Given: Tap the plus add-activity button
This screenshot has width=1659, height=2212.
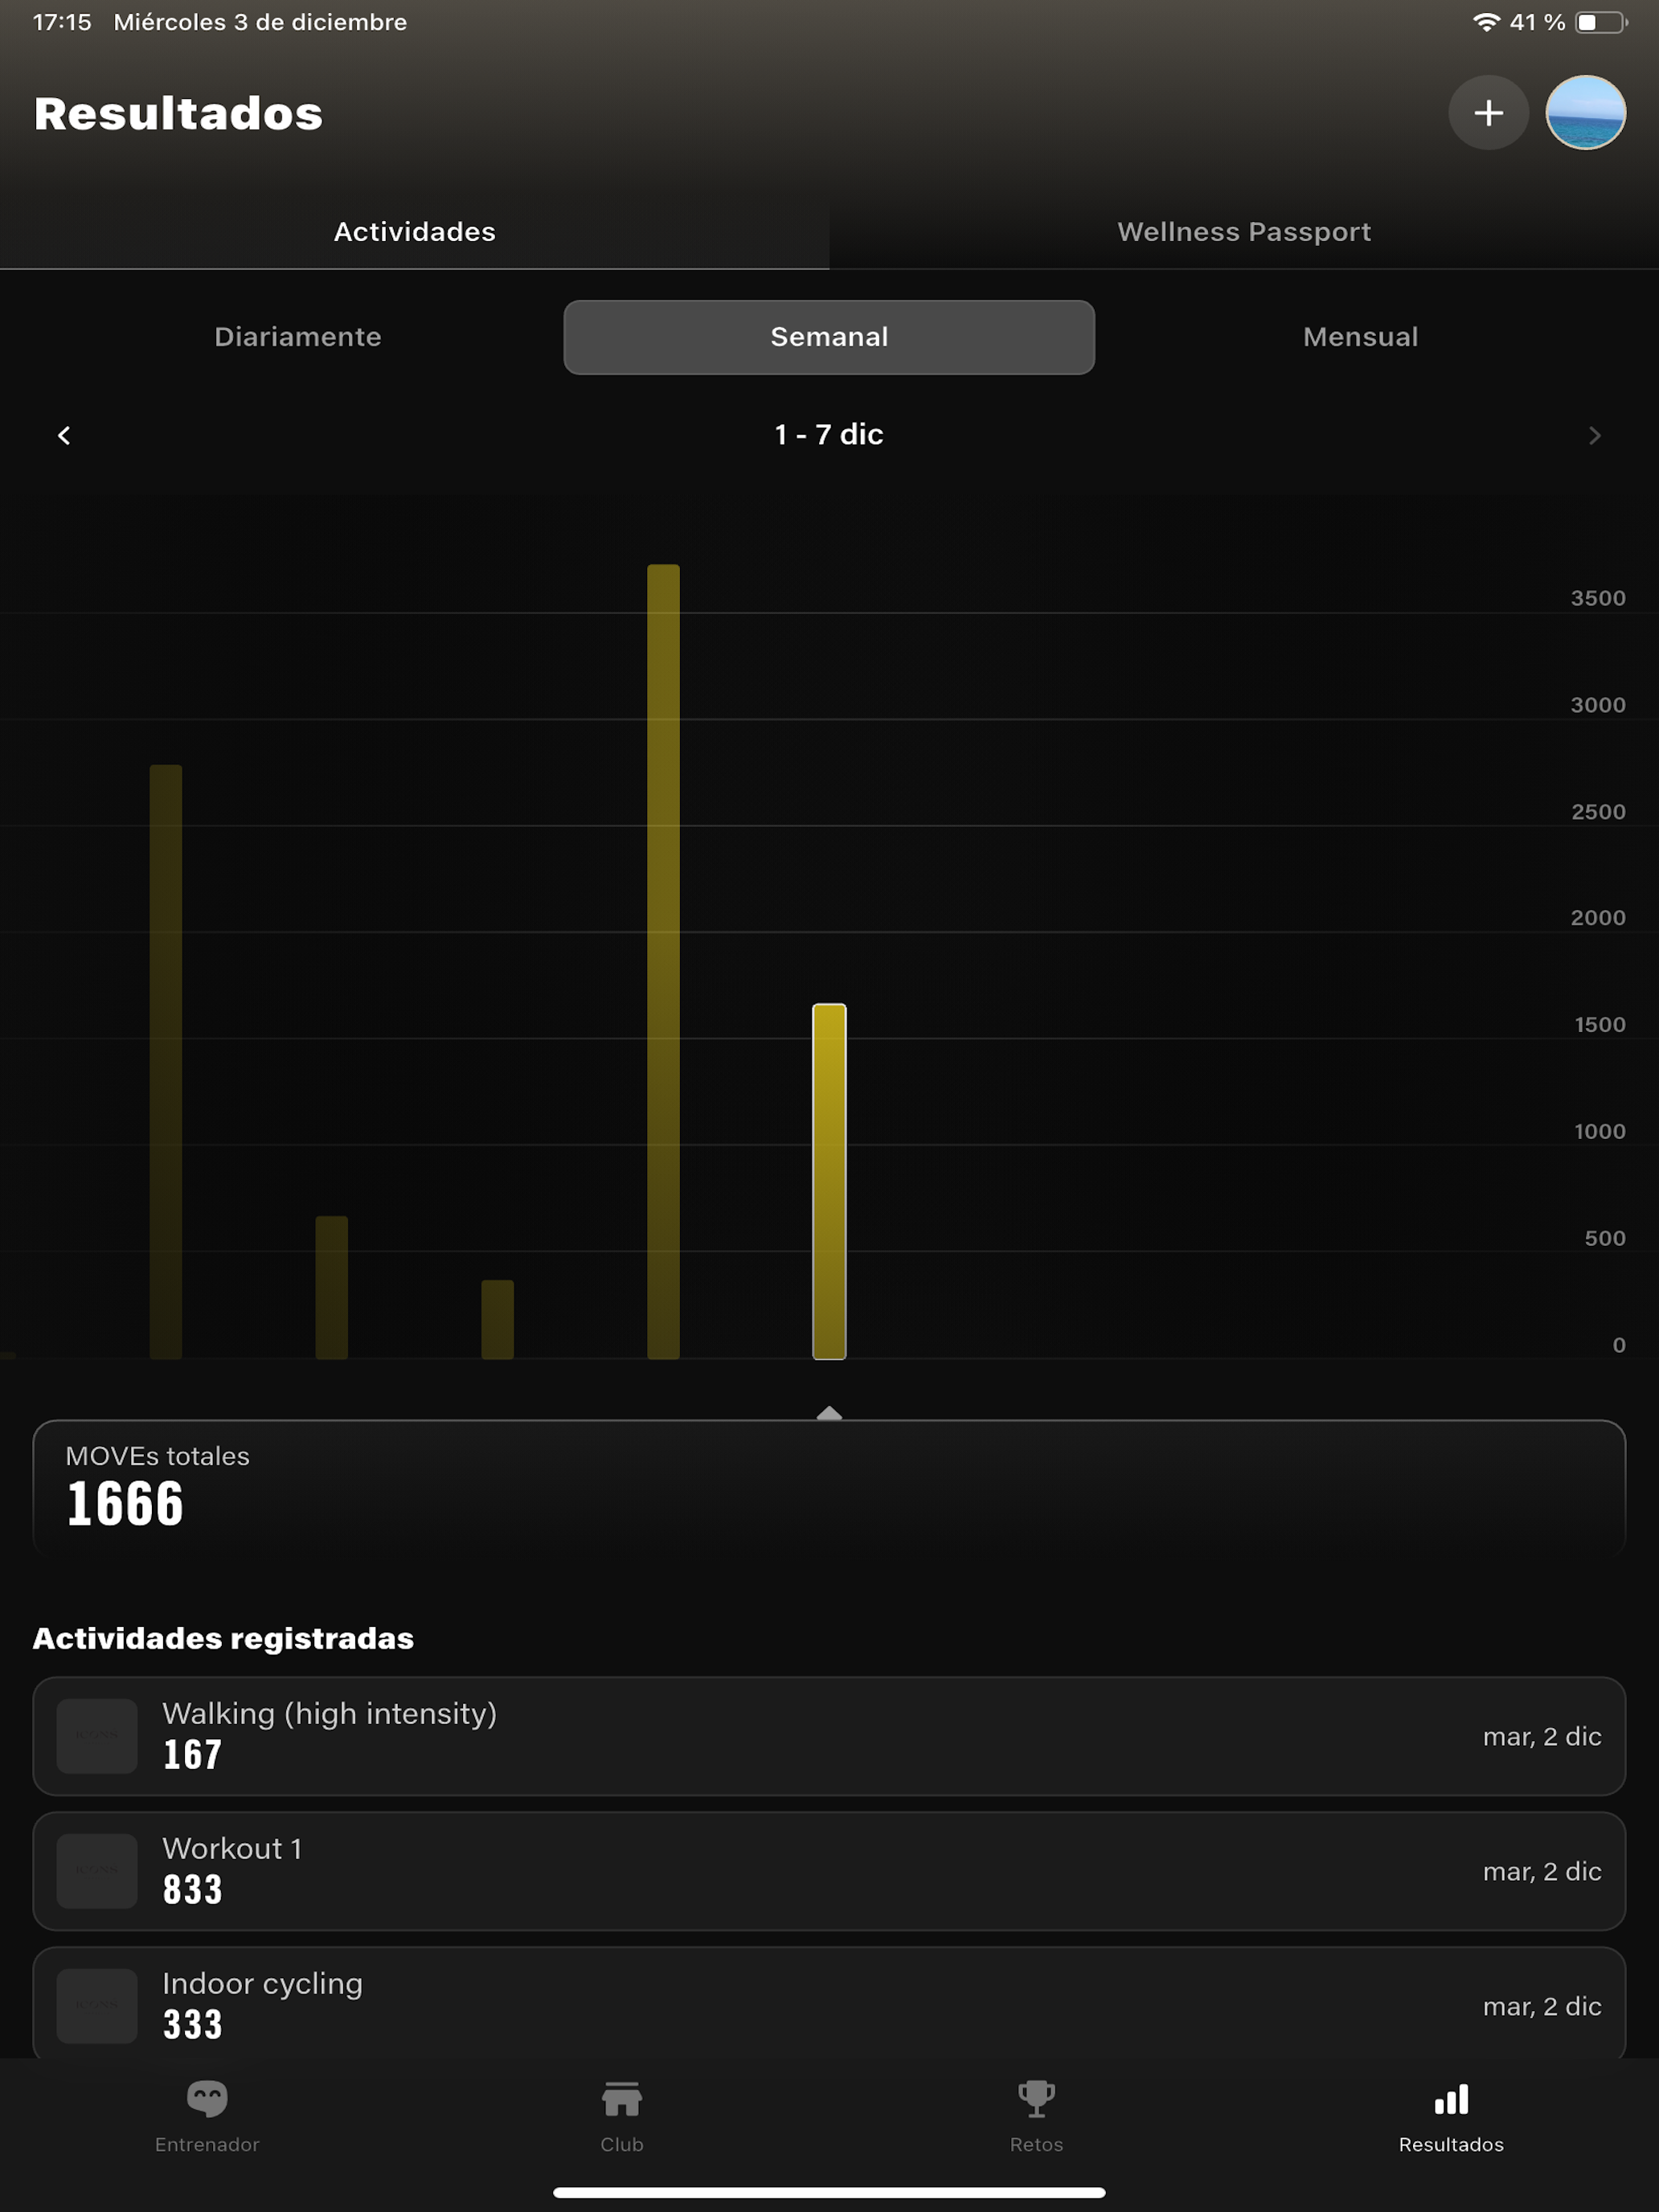Looking at the screenshot, I should pos(1488,112).
